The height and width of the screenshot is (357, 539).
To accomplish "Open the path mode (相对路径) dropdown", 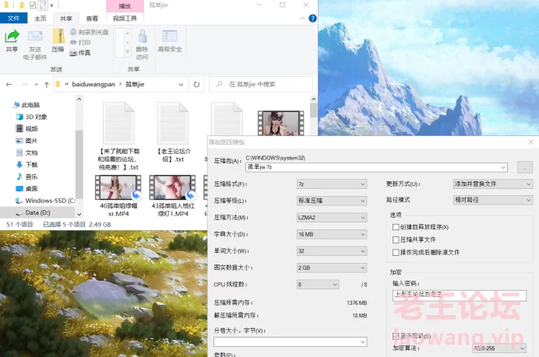I will point(493,200).
